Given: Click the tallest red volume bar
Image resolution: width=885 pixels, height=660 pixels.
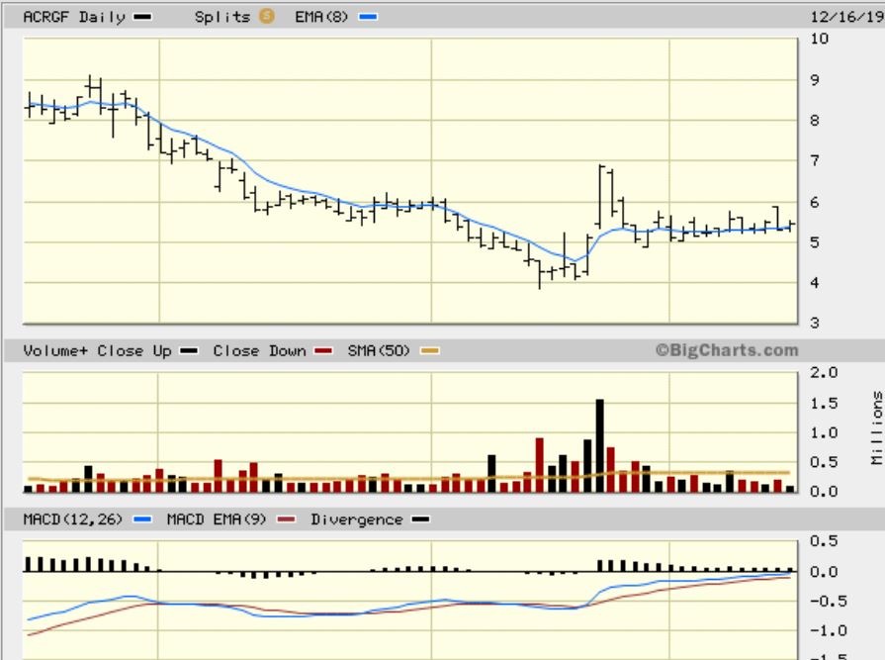Looking at the screenshot, I should click(540, 465).
